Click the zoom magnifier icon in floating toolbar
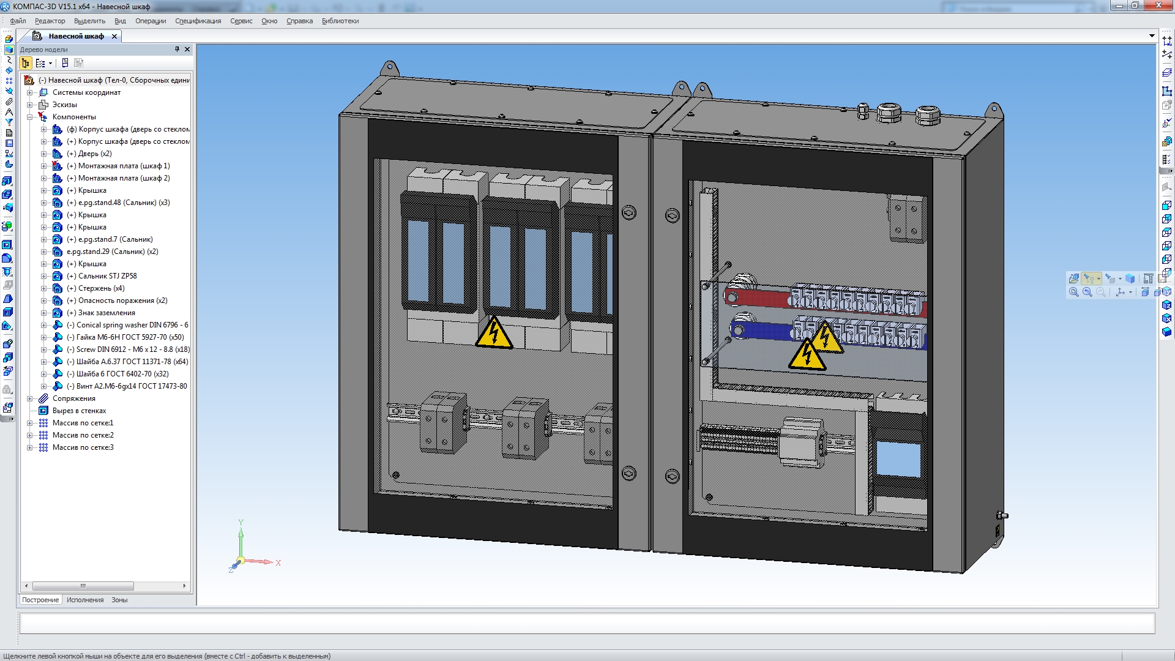Viewport: 1175px width, 661px height. pyautogui.click(x=1073, y=293)
